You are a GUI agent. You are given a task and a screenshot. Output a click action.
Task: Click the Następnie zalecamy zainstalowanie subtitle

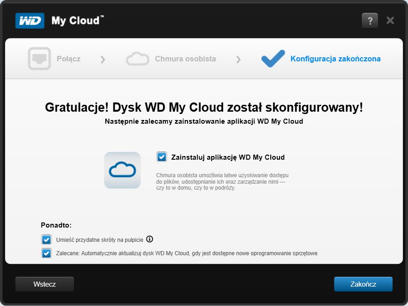204,121
